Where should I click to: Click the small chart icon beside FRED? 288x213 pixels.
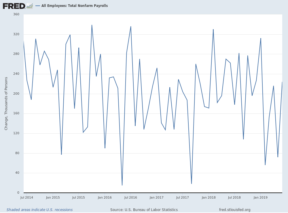[29, 6]
